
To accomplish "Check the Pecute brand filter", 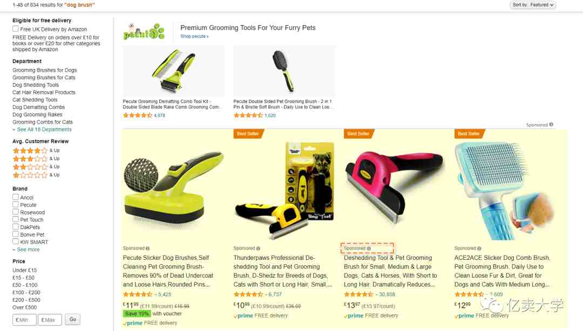I will [x=16, y=205].
